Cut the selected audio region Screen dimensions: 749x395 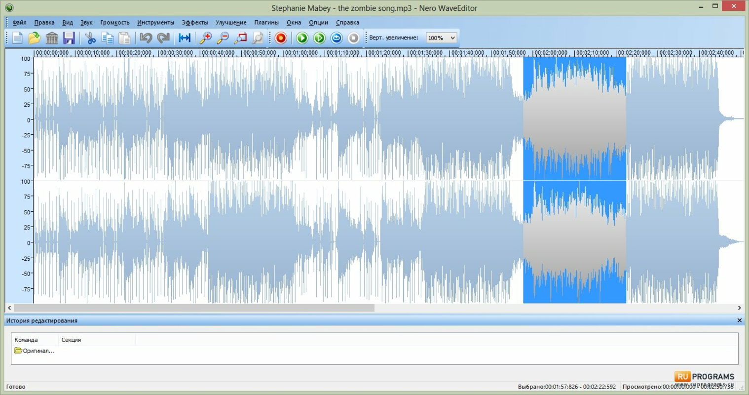[x=90, y=38]
